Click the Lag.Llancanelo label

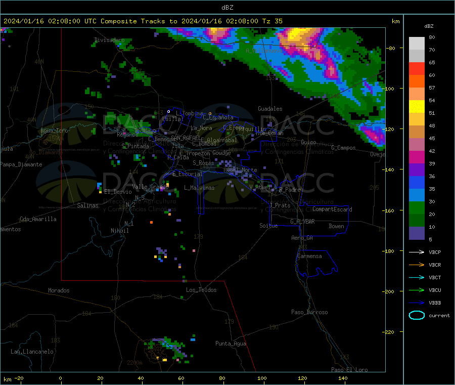pyautogui.click(x=32, y=352)
